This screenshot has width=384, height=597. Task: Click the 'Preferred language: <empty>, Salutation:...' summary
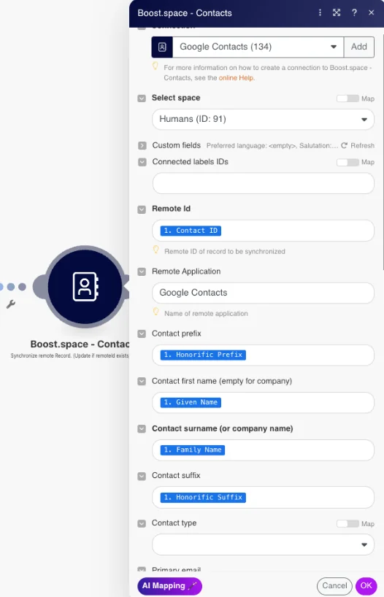[x=272, y=145]
